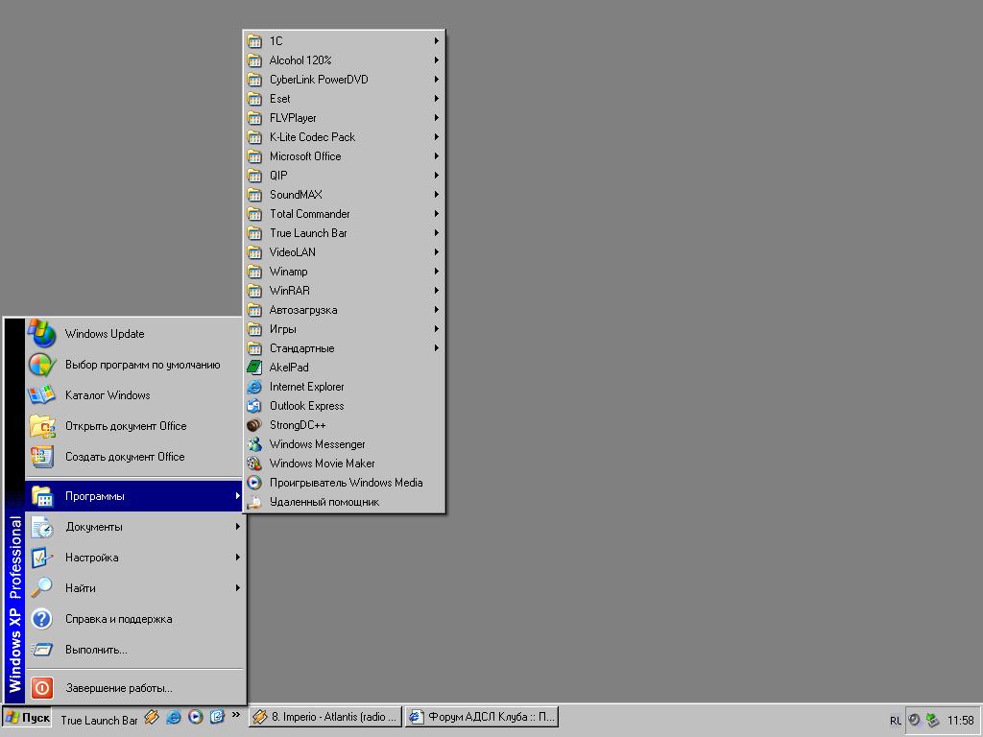Click the Internet Explorer icon in Programs menu
This screenshot has width=983, height=737.
click(x=253, y=387)
